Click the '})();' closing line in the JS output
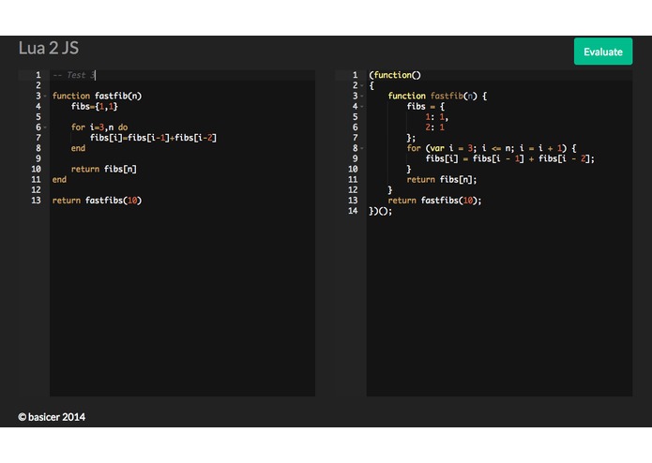 [381, 211]
